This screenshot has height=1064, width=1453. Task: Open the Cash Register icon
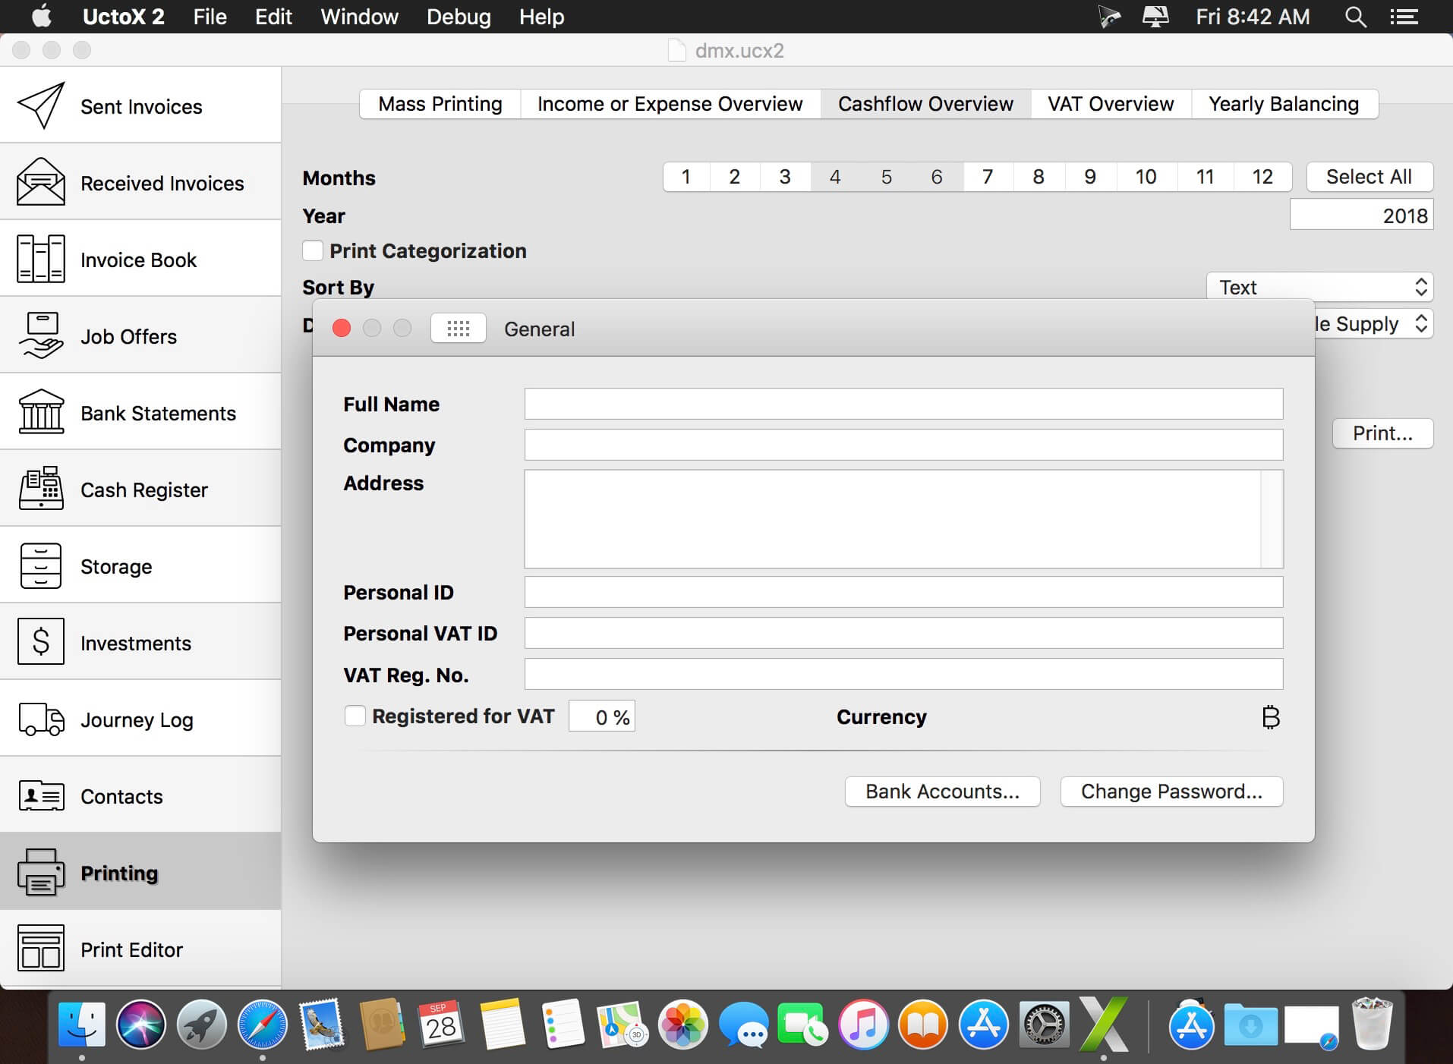41,489
